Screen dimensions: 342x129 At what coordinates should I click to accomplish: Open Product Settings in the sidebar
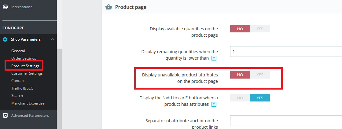coord(25,66)
